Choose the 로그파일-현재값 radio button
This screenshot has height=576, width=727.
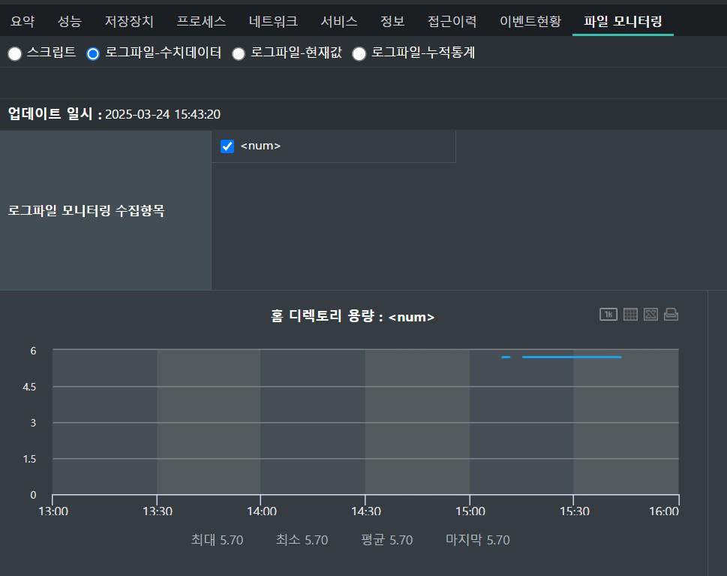(x=239, y=53)
